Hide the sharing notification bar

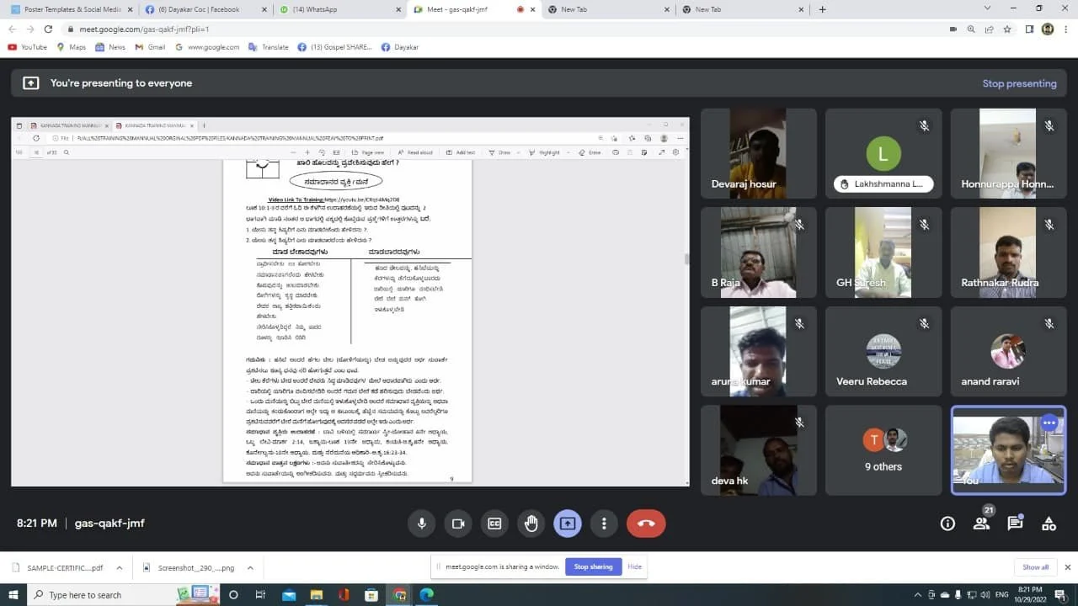(635, 566)
